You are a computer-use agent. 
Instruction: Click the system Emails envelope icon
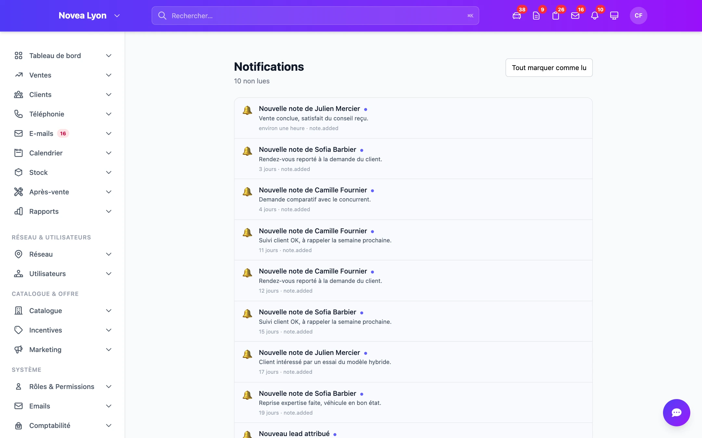[19, 406]
